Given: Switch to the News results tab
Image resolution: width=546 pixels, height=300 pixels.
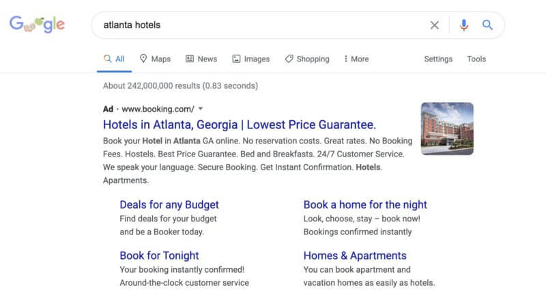Looking at the screenshot, I should pyautogui.click(x=201, y=59).
